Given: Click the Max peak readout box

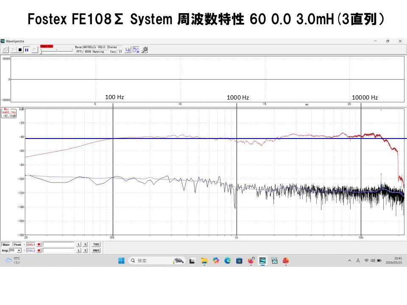Looking at the screenshot, I should point(9,113).
